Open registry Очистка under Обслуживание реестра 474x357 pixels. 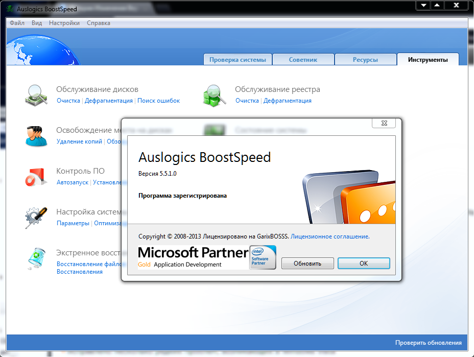(x=247, y=101)
